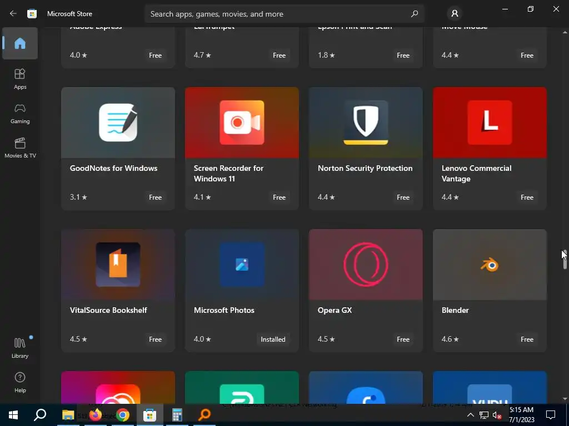Open the notification center icon
The image size is (569, 426).
point(551,415)
